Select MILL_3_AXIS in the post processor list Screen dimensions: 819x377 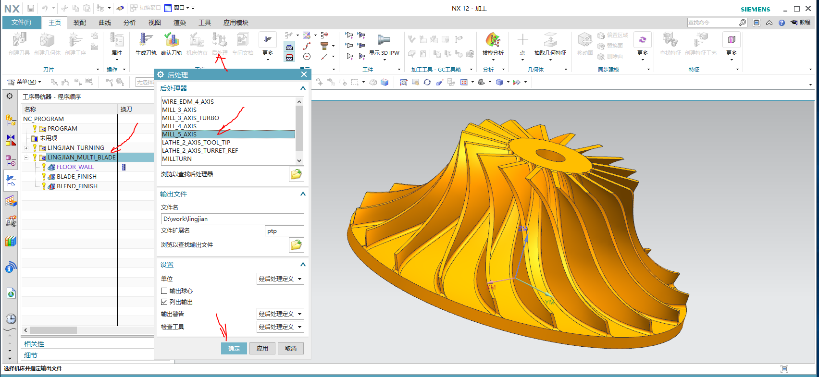tap(228, 110)
